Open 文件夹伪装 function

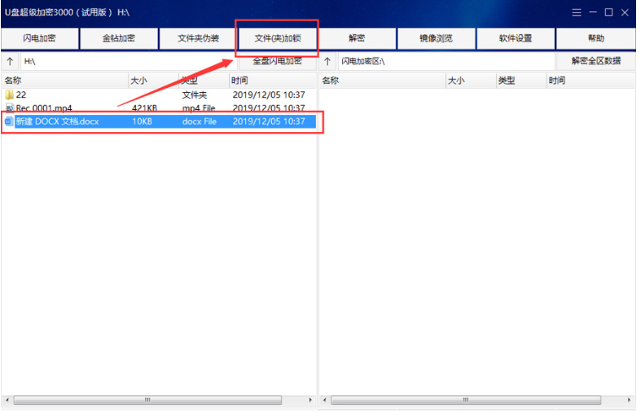coord(198,38)
